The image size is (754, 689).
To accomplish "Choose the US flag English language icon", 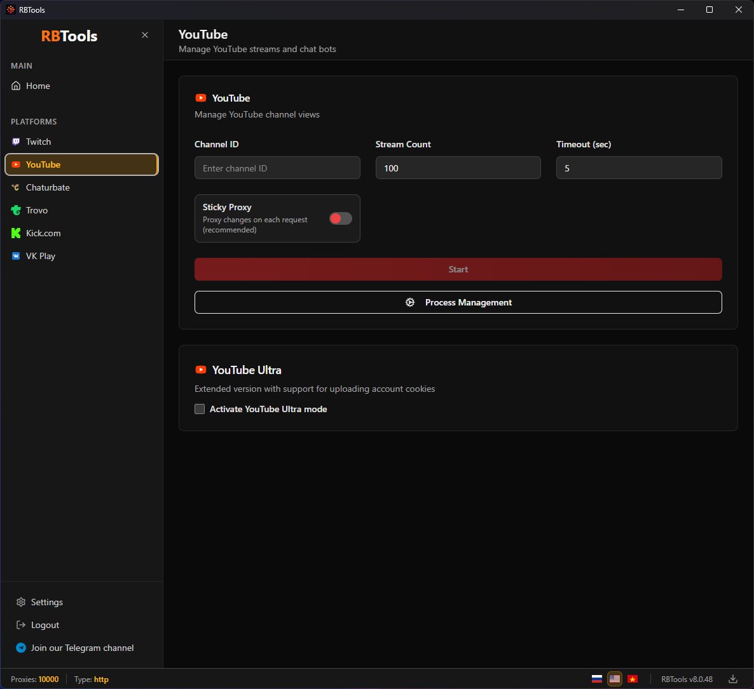I will [x=615, y=679].
